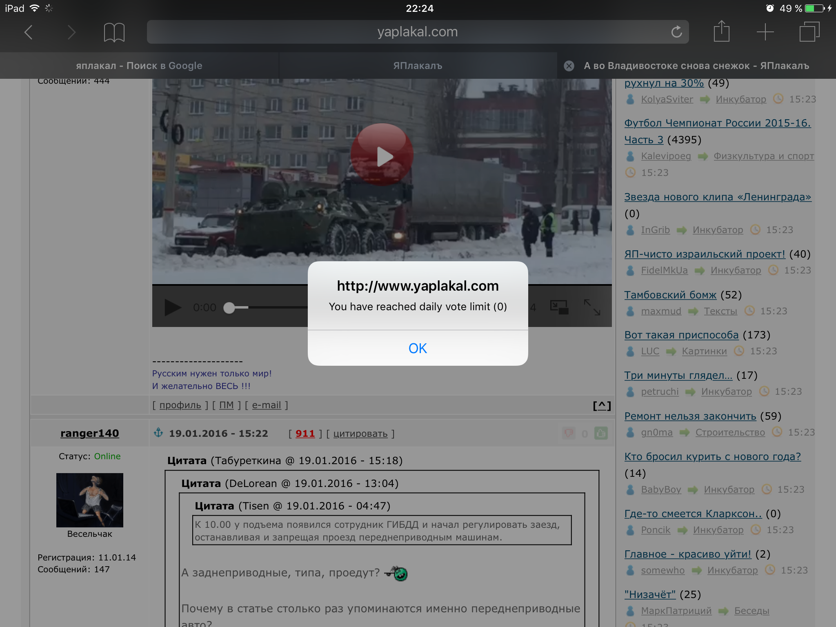Close the Владивосток tab with X
The height and width of the screenshot is (627, 836).
tap(569, 66)
